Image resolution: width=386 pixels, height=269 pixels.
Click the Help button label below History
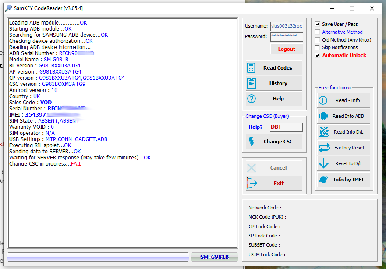coord(278,99)
